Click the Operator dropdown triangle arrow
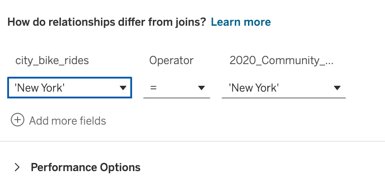 (x=202, y=88)
